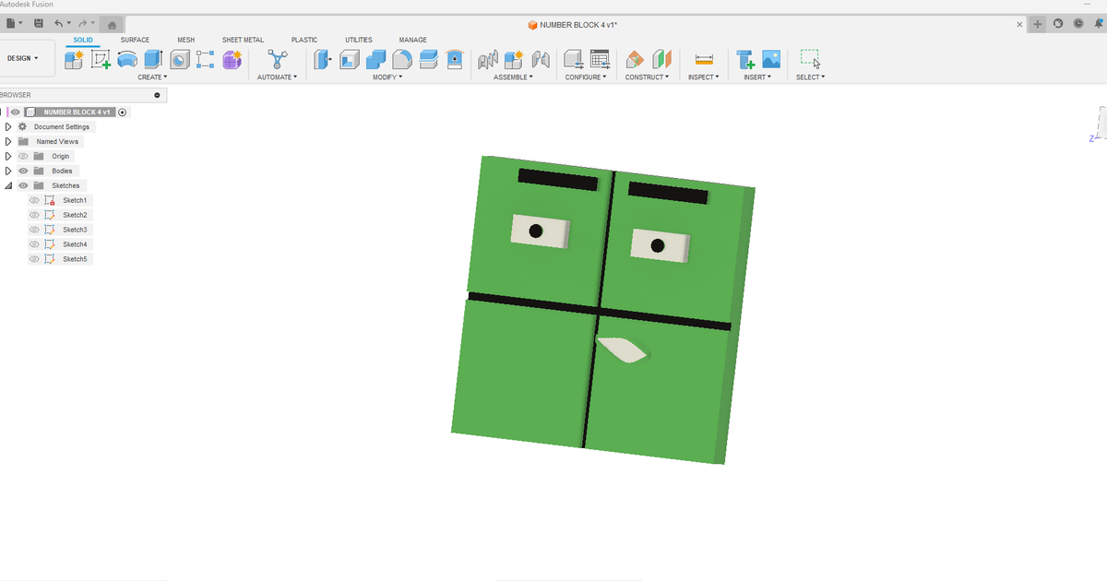This screenshot has height=581, width=1107.
Task: Switch to the PLASTIC tab
Action: [304, 40]
